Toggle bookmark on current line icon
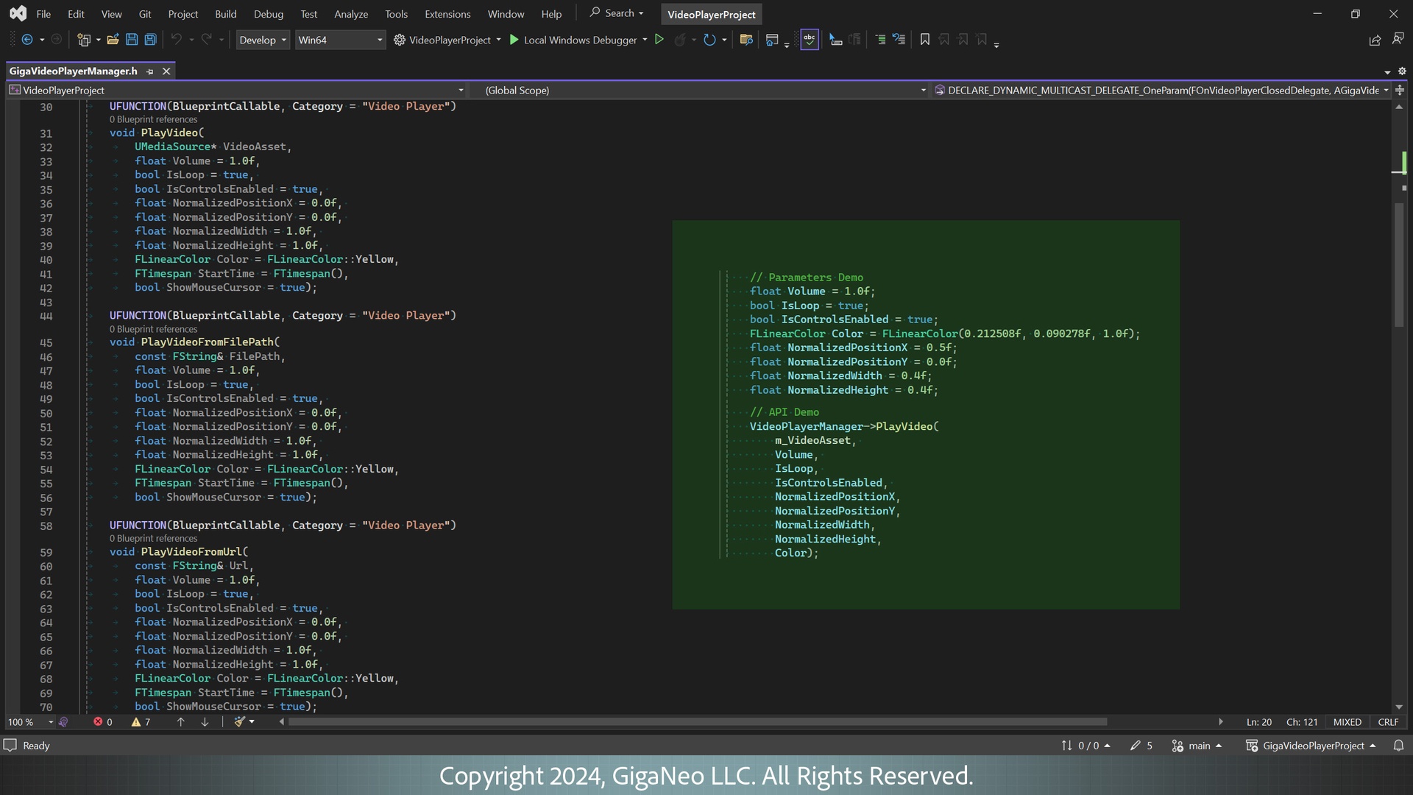The width and height of the screenshot is (1413, 795). tap(925, 40)
